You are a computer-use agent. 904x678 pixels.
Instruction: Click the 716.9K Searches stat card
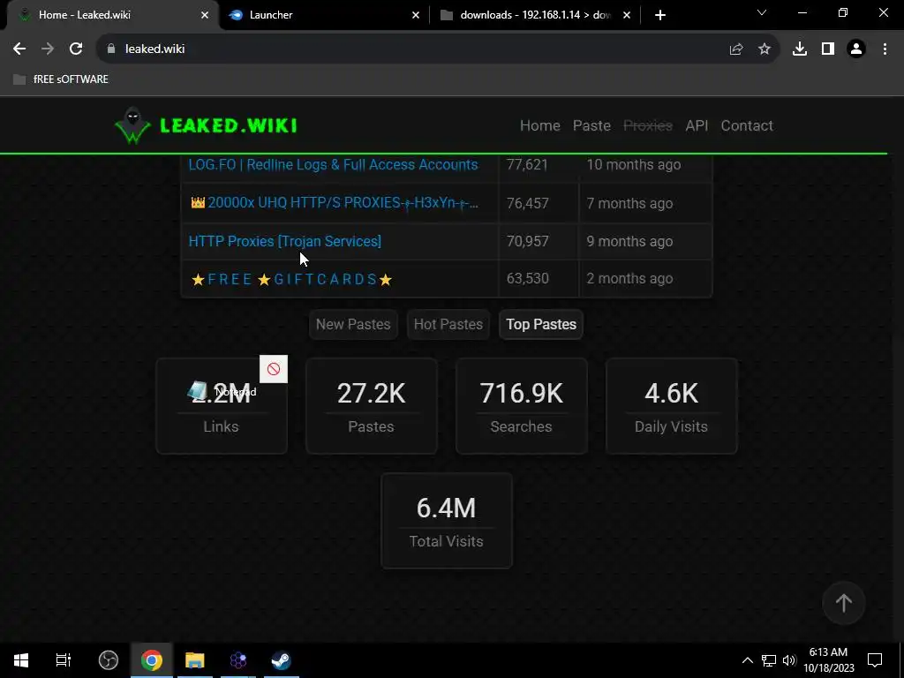pos(521,406)
